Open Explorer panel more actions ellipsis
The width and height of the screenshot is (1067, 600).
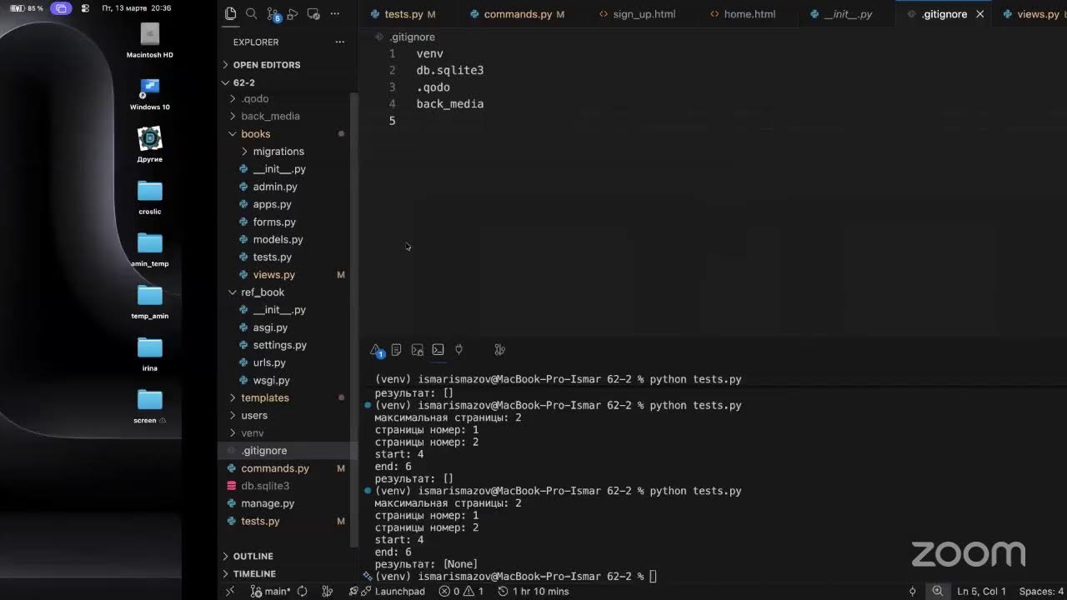pyautogui.click(x=339, y=42)
